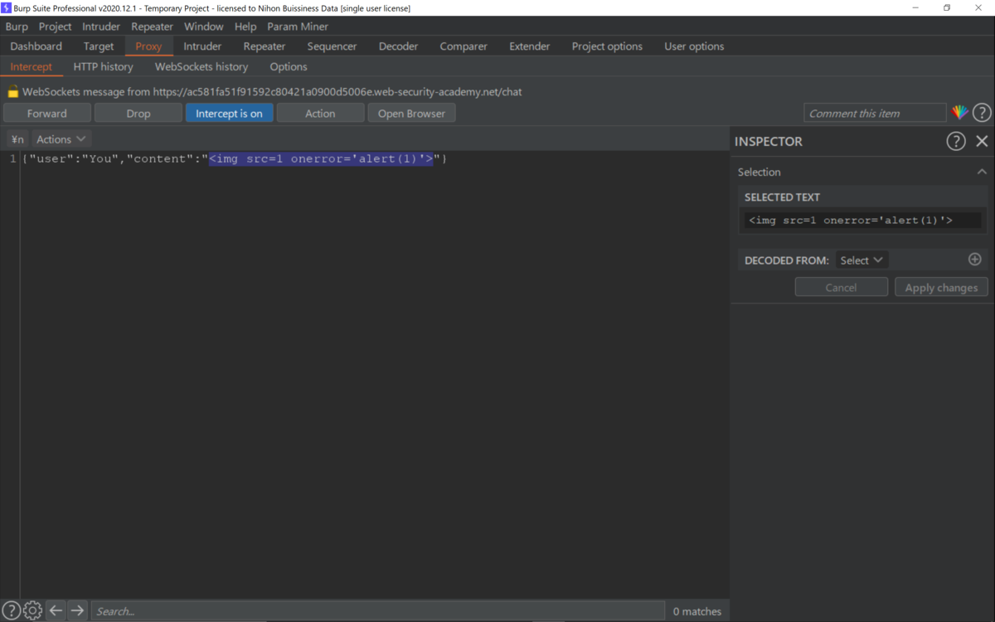This screenshot has height=622, width=995.
Task: Go to next search match arrow
Action: (x=77, y=610)
